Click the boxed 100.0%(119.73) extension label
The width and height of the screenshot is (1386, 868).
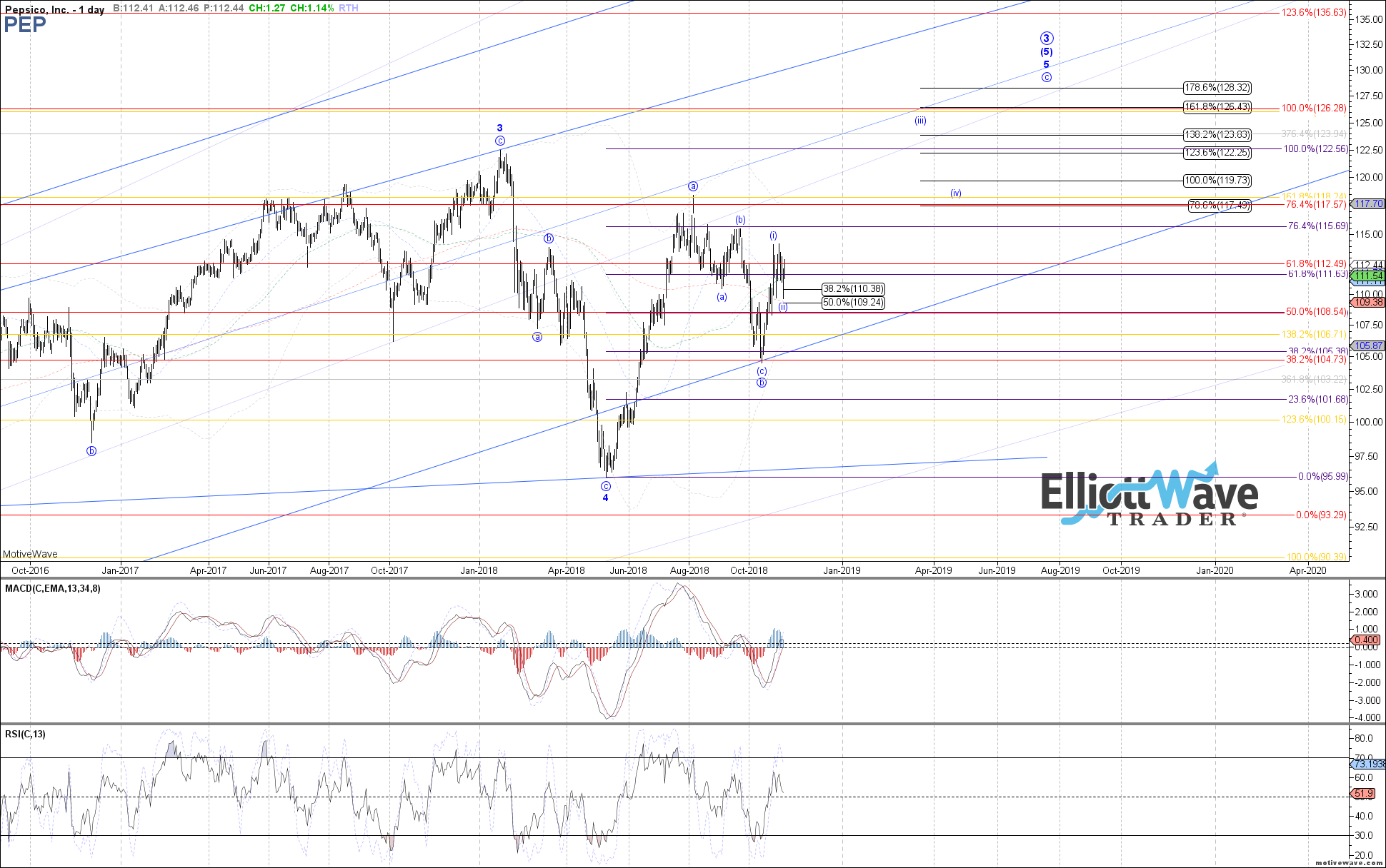coord(1217,181)
